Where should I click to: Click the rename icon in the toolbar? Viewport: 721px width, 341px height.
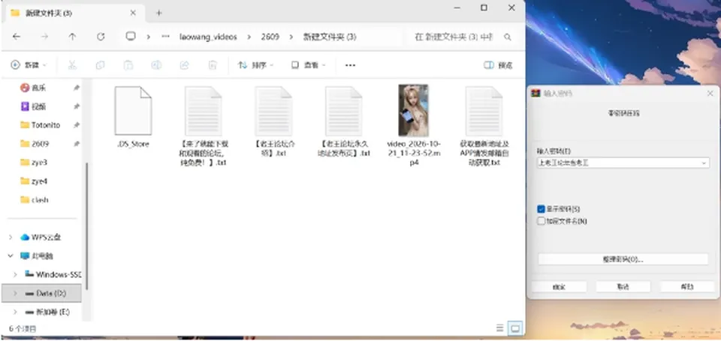coord(156,65)
